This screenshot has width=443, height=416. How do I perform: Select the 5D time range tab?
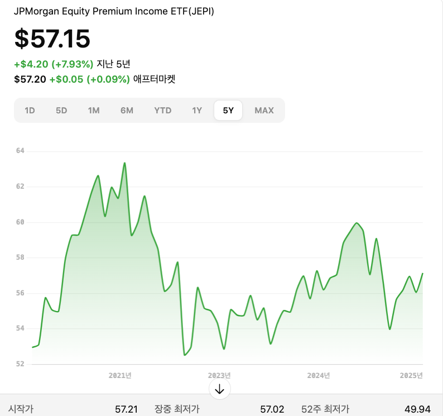pos(61,111)
